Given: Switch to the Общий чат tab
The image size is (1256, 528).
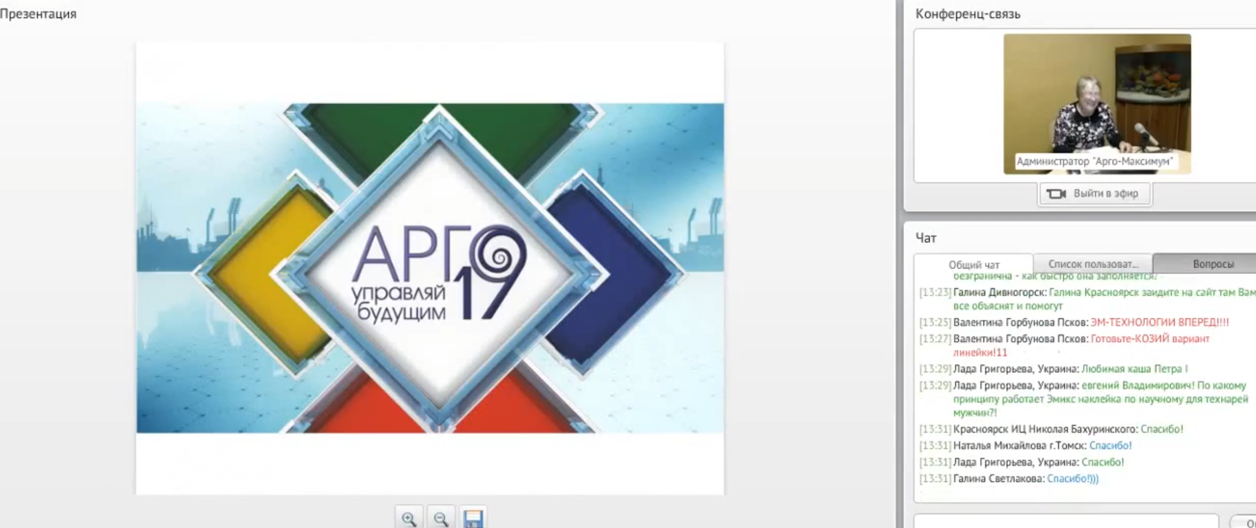Looking at the screenshot, I should 973,264.
